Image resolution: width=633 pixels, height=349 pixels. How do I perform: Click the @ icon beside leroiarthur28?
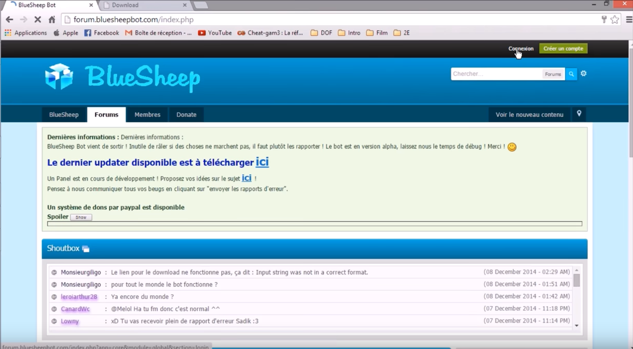pos(54,297)
